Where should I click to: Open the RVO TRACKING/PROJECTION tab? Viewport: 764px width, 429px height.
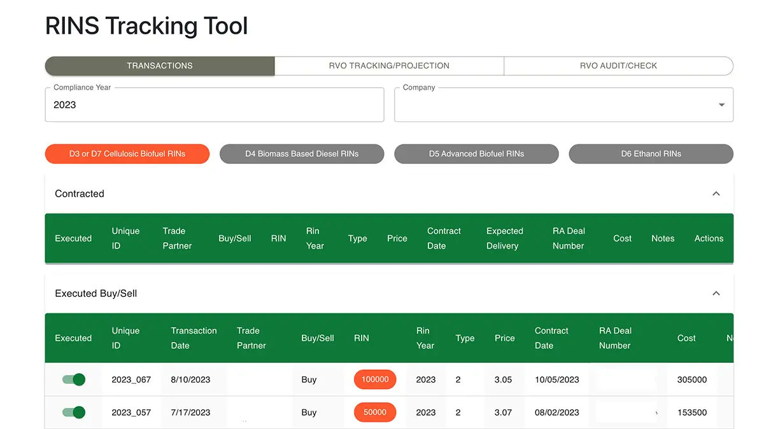[x=389, y=65]
